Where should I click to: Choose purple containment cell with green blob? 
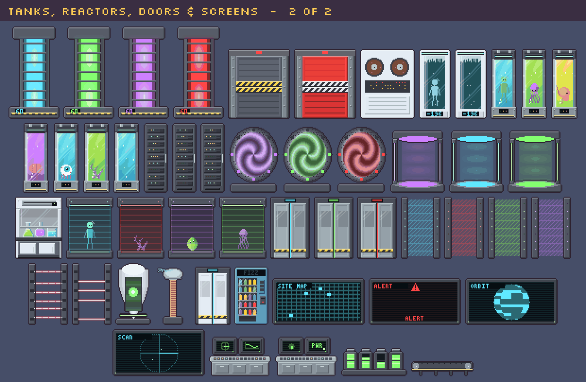pyautogui.click(x=192, y=228)
